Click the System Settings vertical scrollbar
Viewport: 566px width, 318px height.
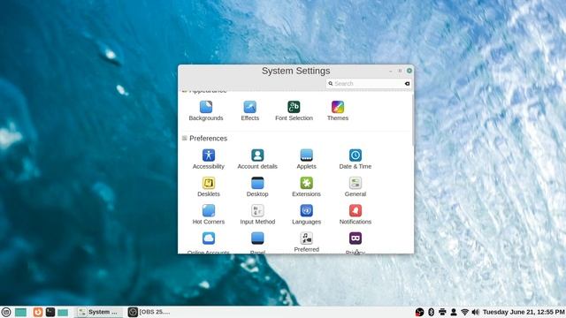(413, 119)
